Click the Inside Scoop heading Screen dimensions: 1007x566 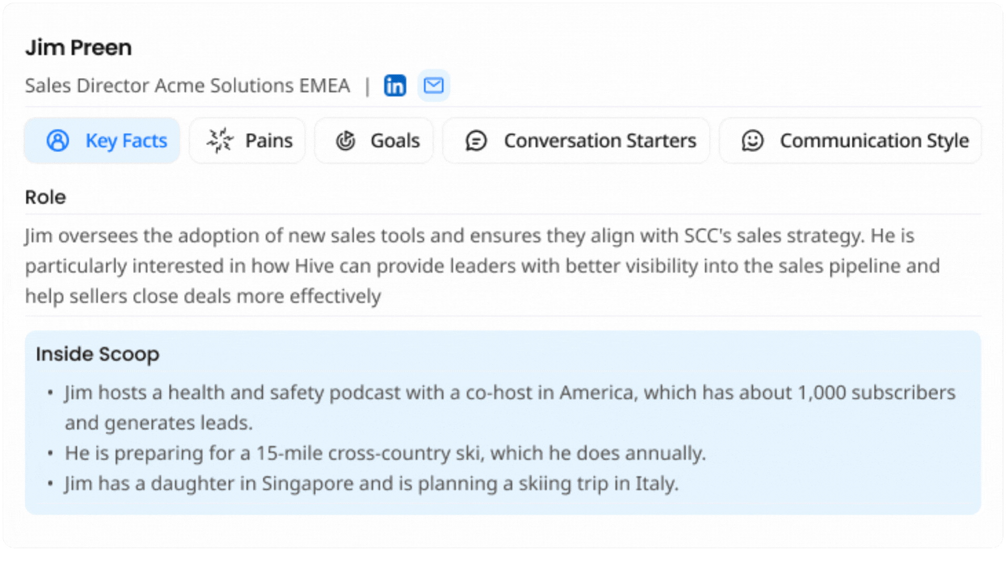(x=98, y=354)
